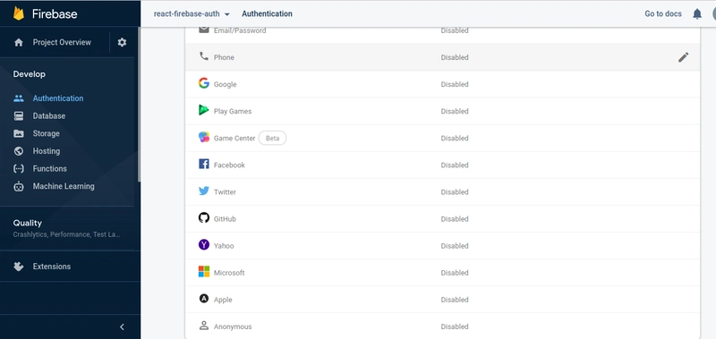Click the notifications bell icon
The width and height of the screenshot is (716, 339).
(697, 14)
